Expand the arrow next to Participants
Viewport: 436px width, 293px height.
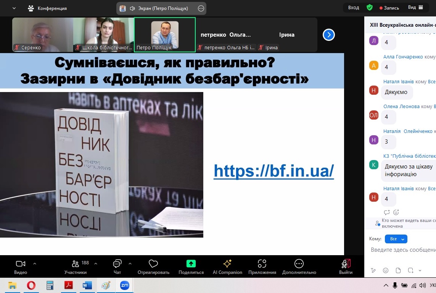(96, 263)
